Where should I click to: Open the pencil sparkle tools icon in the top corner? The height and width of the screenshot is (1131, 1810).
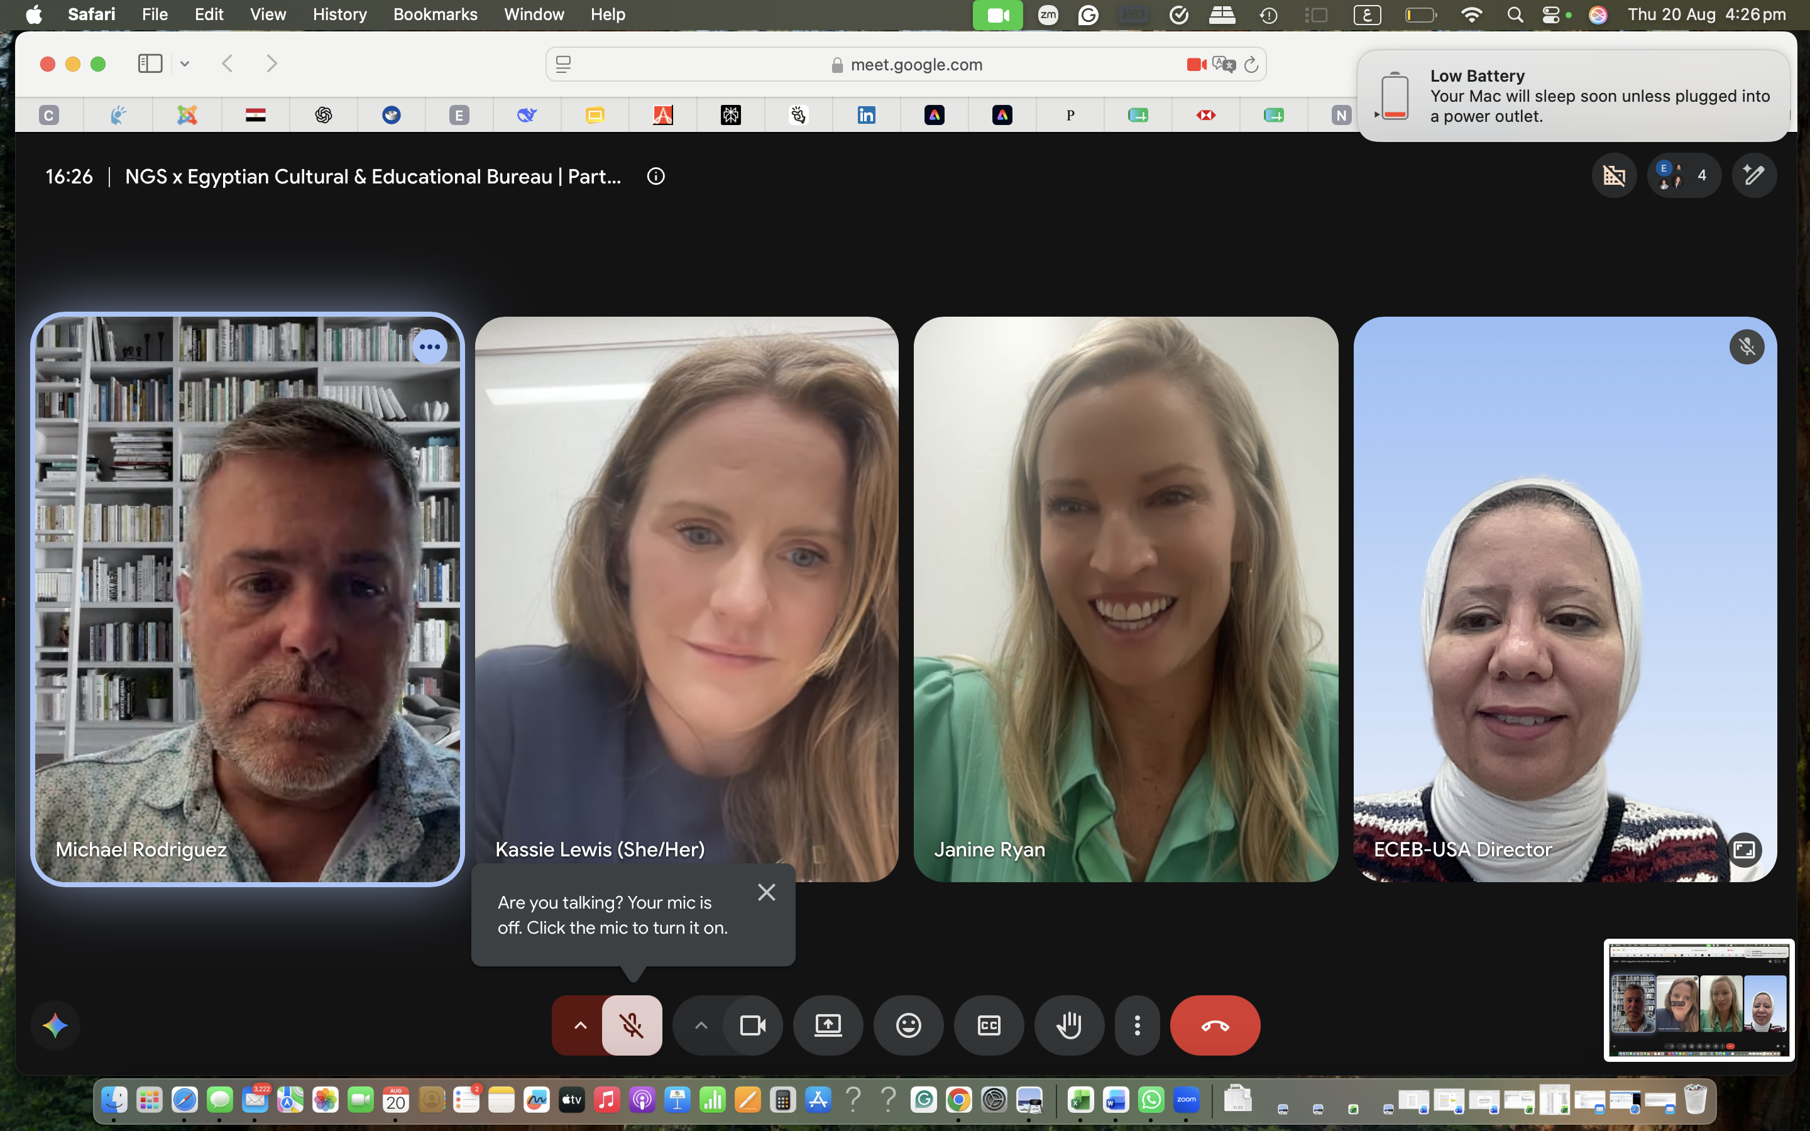pyautogui.click(x=1754, y=175)
